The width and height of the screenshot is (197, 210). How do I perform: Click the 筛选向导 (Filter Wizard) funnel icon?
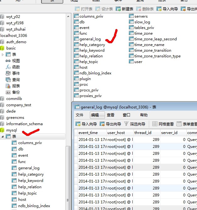coord(126,124)
